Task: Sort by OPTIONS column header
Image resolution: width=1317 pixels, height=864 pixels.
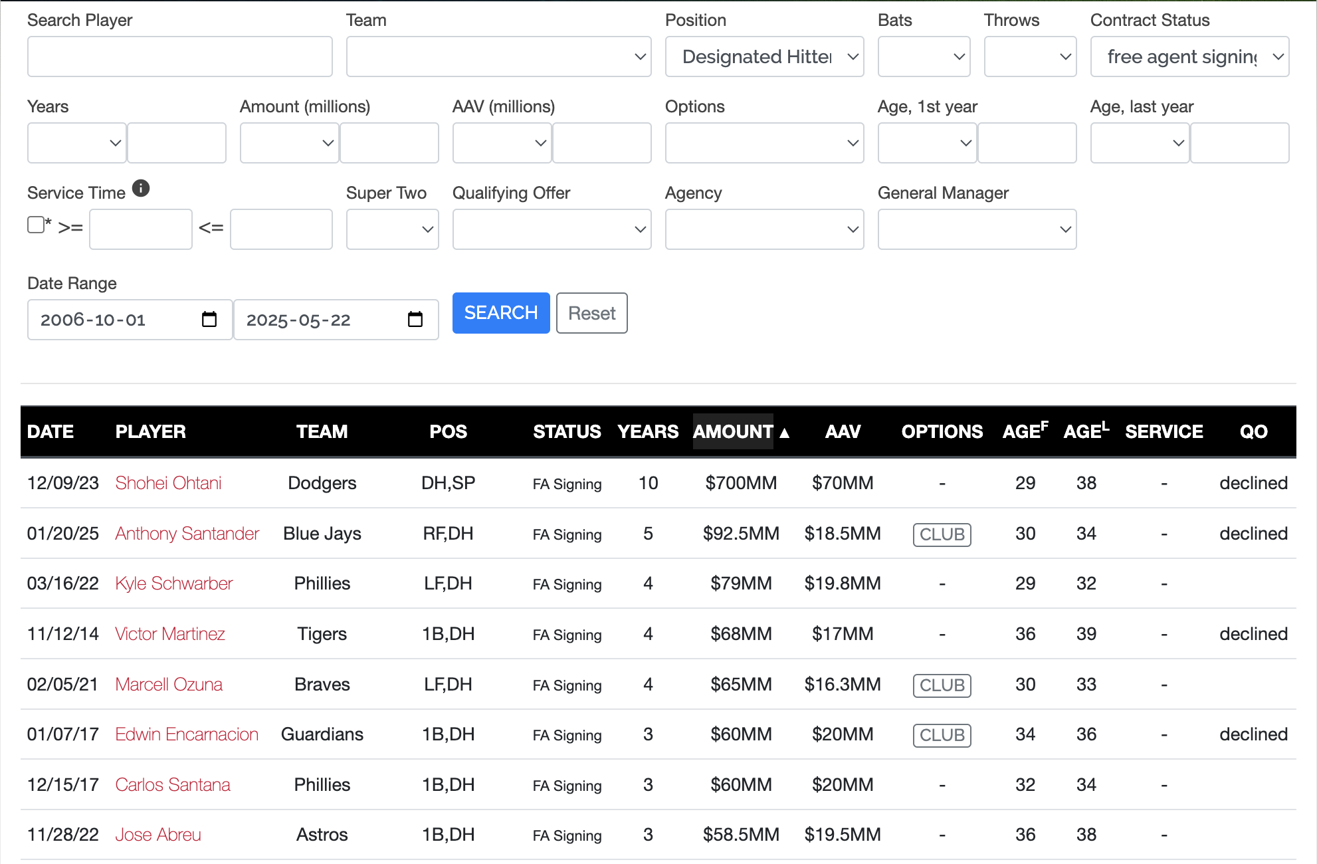Action: point(942,432)
